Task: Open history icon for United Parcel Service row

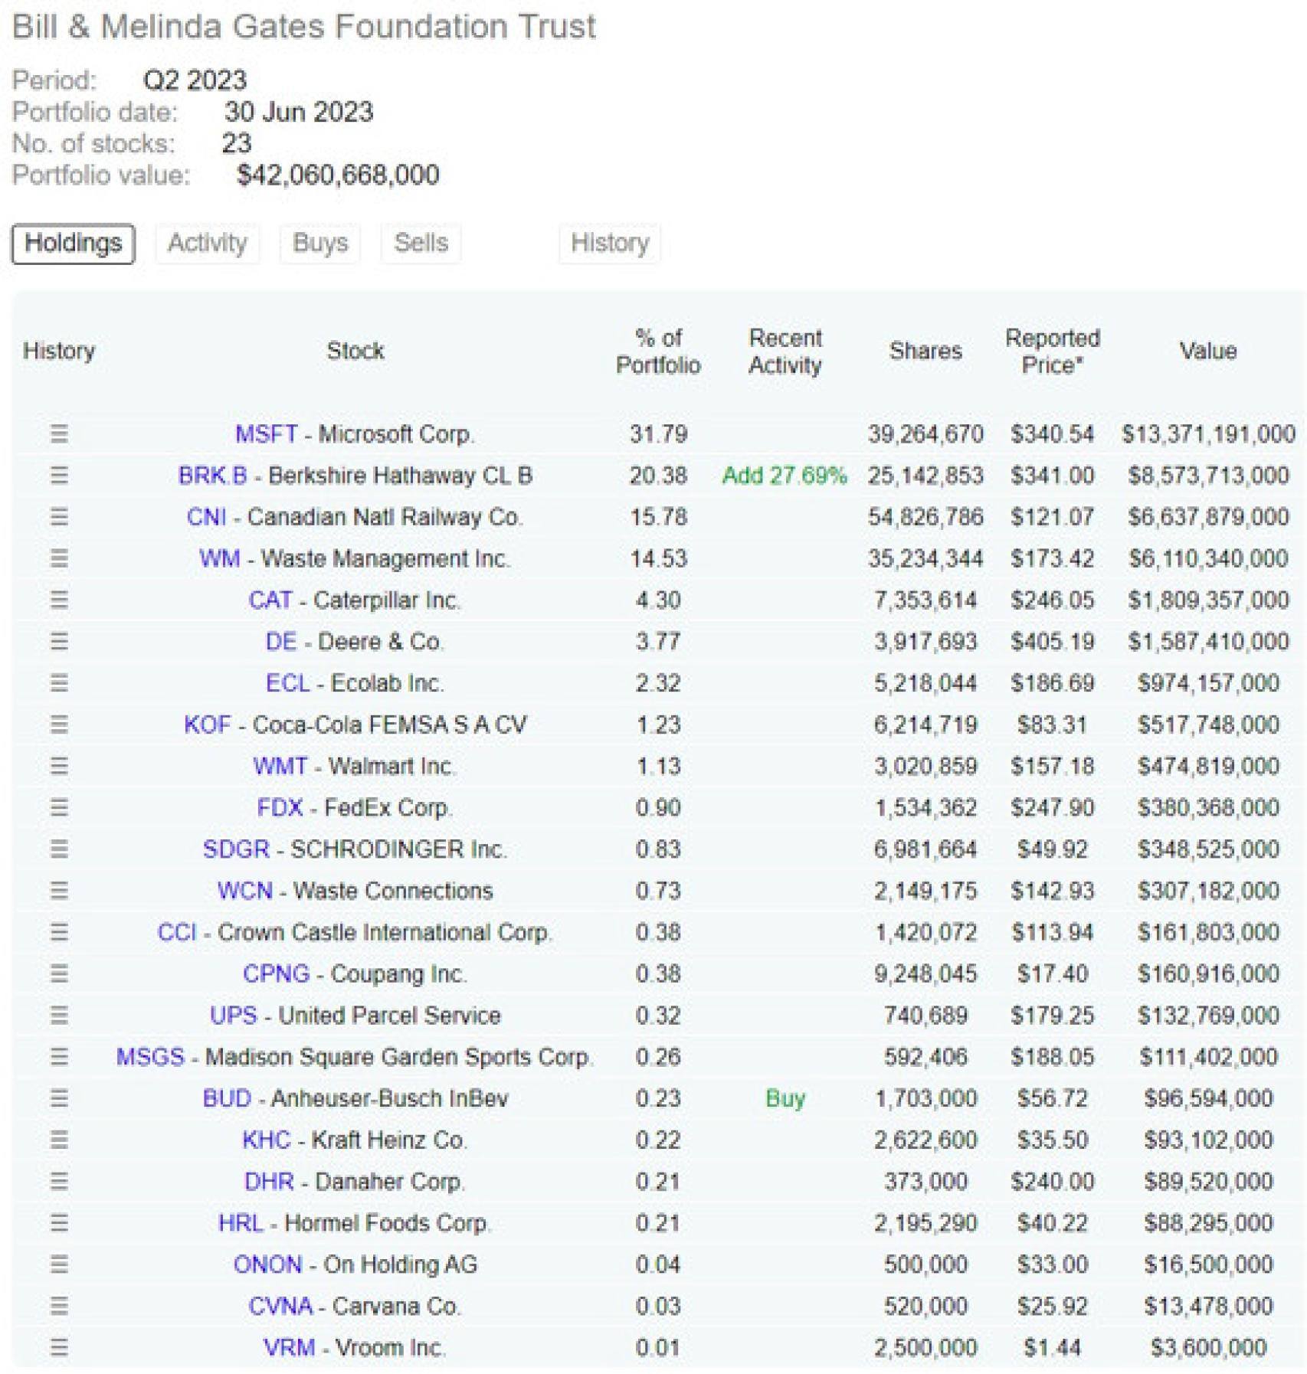Action: [x=59, y=1015]
